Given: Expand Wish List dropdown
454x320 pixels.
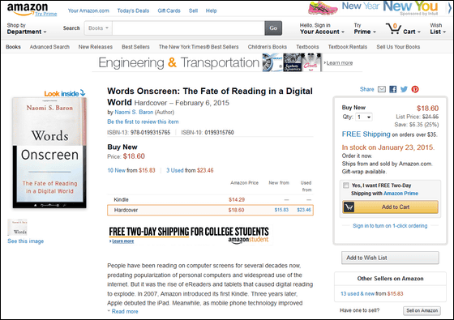Looking at the screenshot, I should [438, 28].
